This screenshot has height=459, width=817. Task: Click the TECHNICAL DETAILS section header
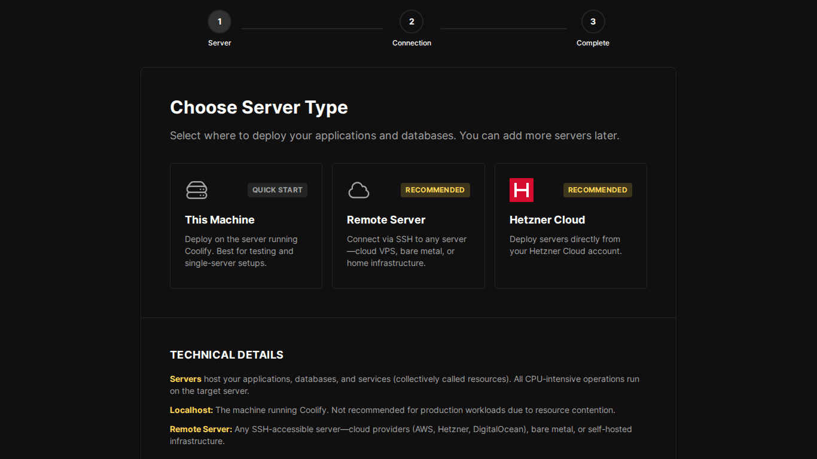[226, 354]
